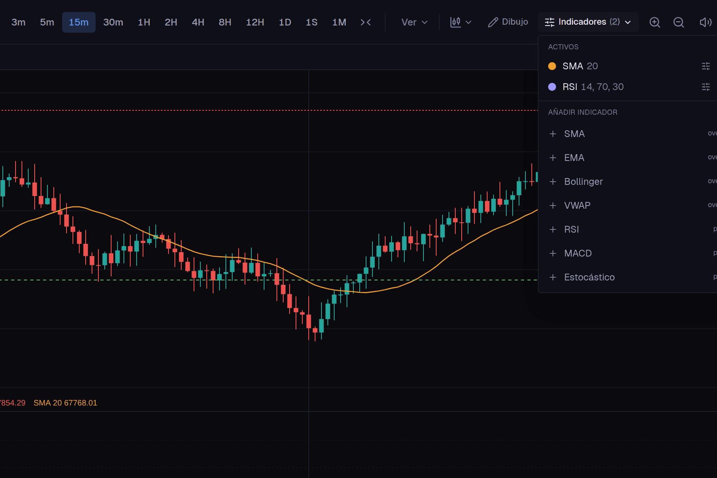
Task: Click the collapse timeframes arrows icon
Action: click(x=366, y=22)
